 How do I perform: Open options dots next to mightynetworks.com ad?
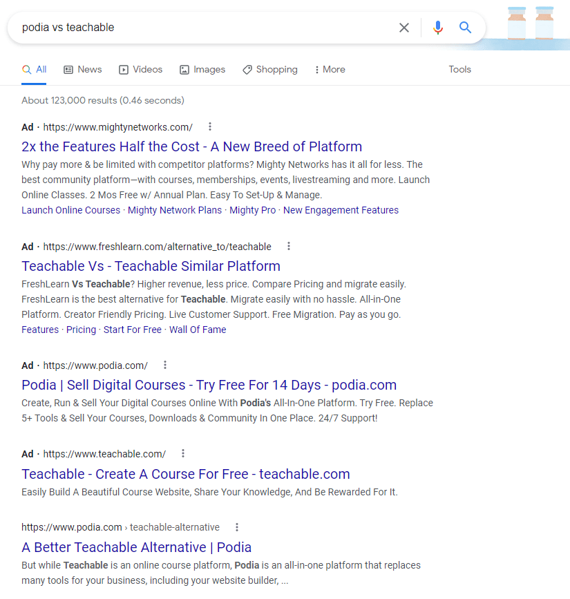pos(210,126)
